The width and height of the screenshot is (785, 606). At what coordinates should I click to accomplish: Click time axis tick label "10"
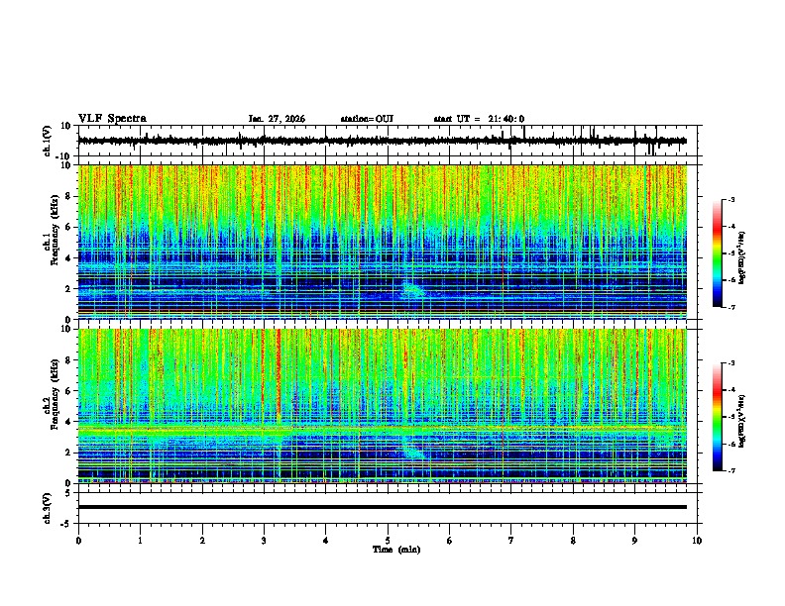[697, 541]
